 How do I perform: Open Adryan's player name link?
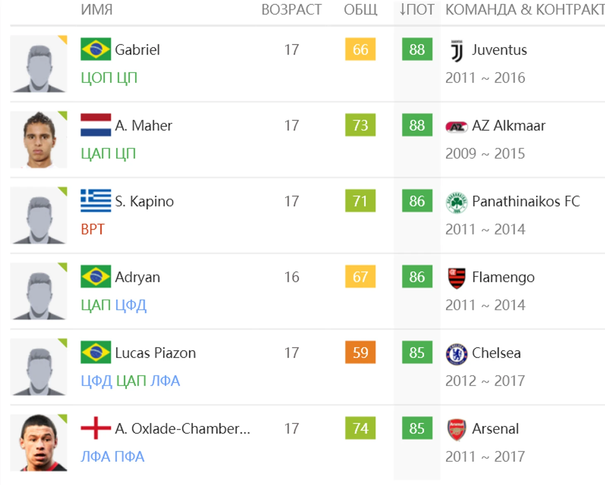[x=137, y=277]
